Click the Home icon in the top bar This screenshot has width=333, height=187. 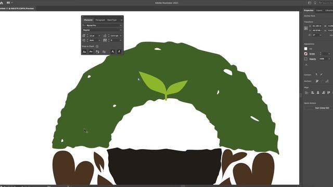coord(1,3)
